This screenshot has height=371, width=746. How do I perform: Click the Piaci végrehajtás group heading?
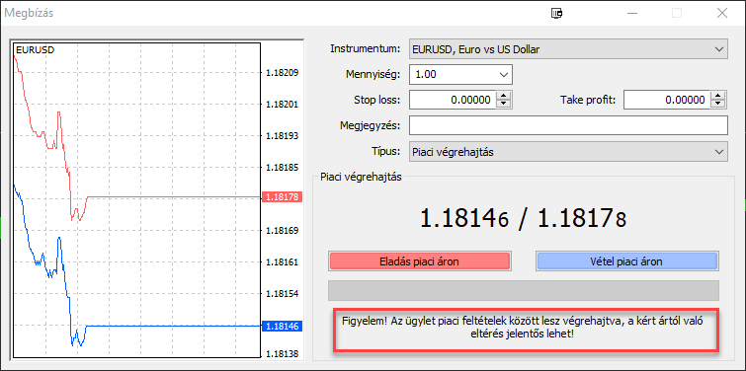pyautogui.click(x=361, y=178)
